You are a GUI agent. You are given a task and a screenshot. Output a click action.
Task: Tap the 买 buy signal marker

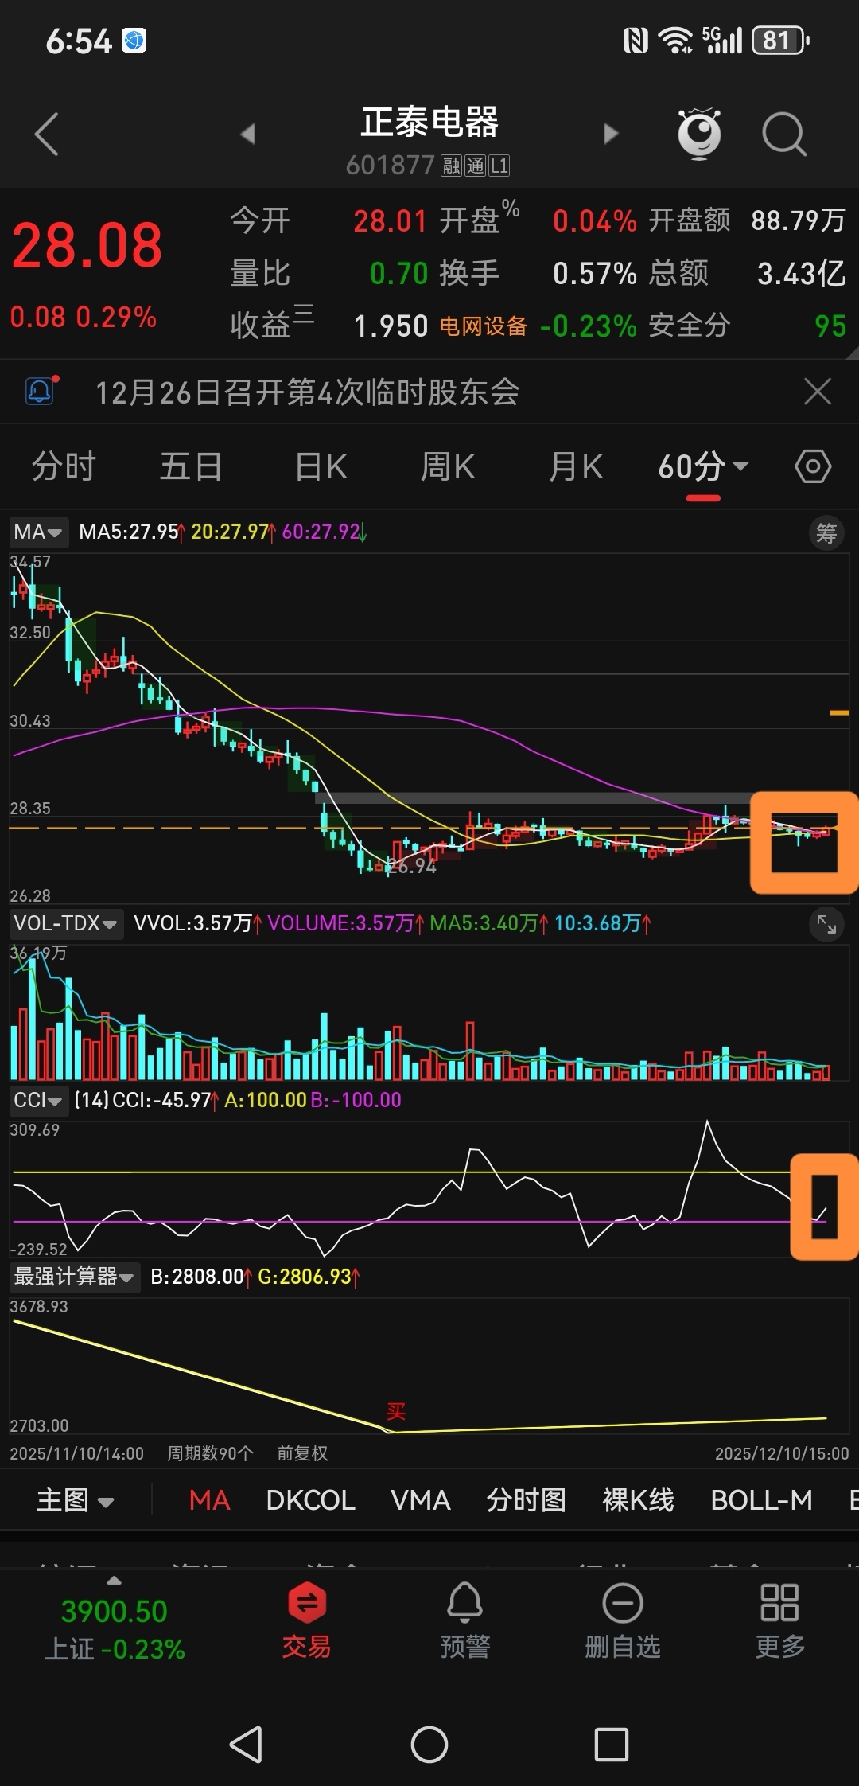click(396, 1411)
